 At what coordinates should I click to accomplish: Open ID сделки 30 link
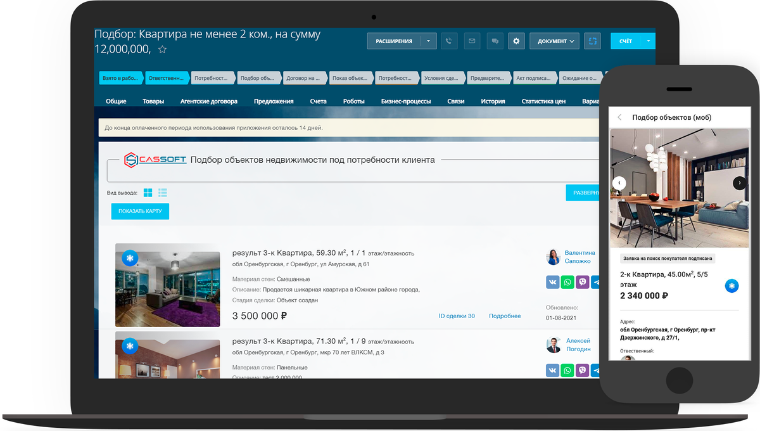(457, 316)
